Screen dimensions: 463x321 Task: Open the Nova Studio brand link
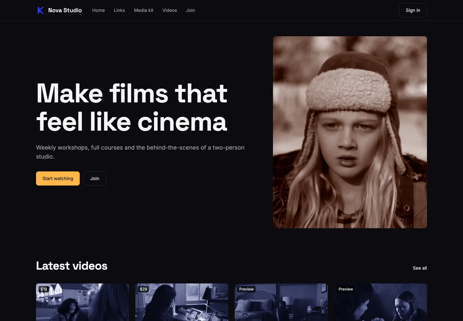tap(59, 10)
